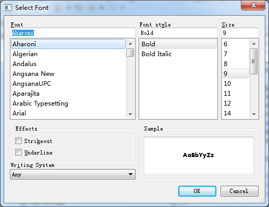Click the Cancel button
The image size is (269, 207).
click(239, 191)
